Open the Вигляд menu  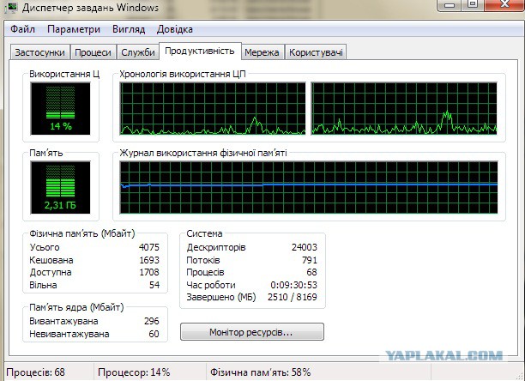point(129,29)
